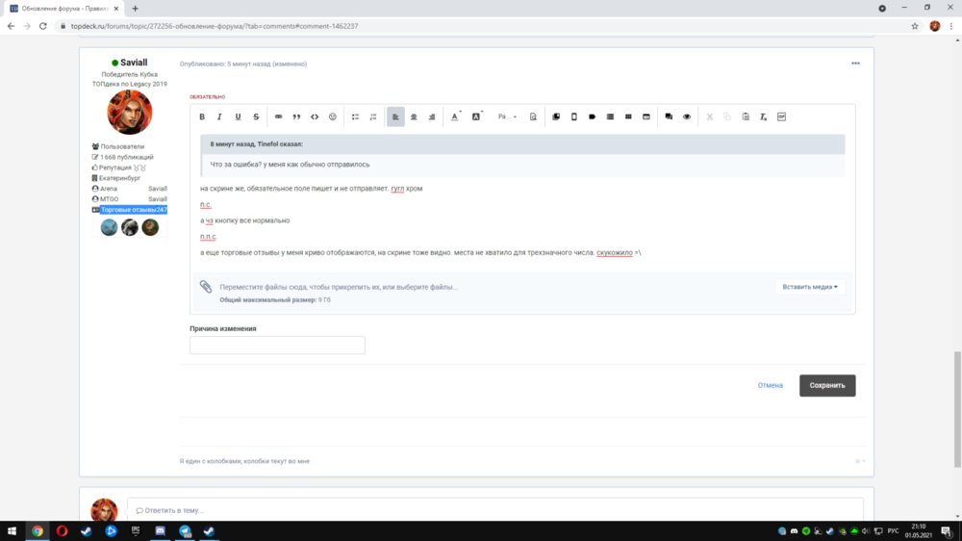
Task: Open the font size dropdown
Action: point(507,116)
